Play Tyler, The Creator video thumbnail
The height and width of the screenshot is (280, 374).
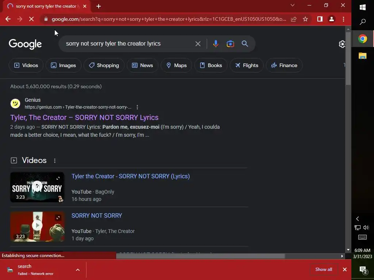[37, 226]
